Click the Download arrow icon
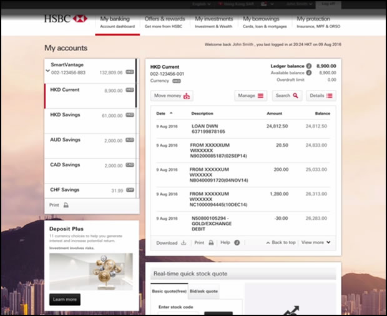Image resolution: width=387 pixels, height=316 pixels. 184,243
